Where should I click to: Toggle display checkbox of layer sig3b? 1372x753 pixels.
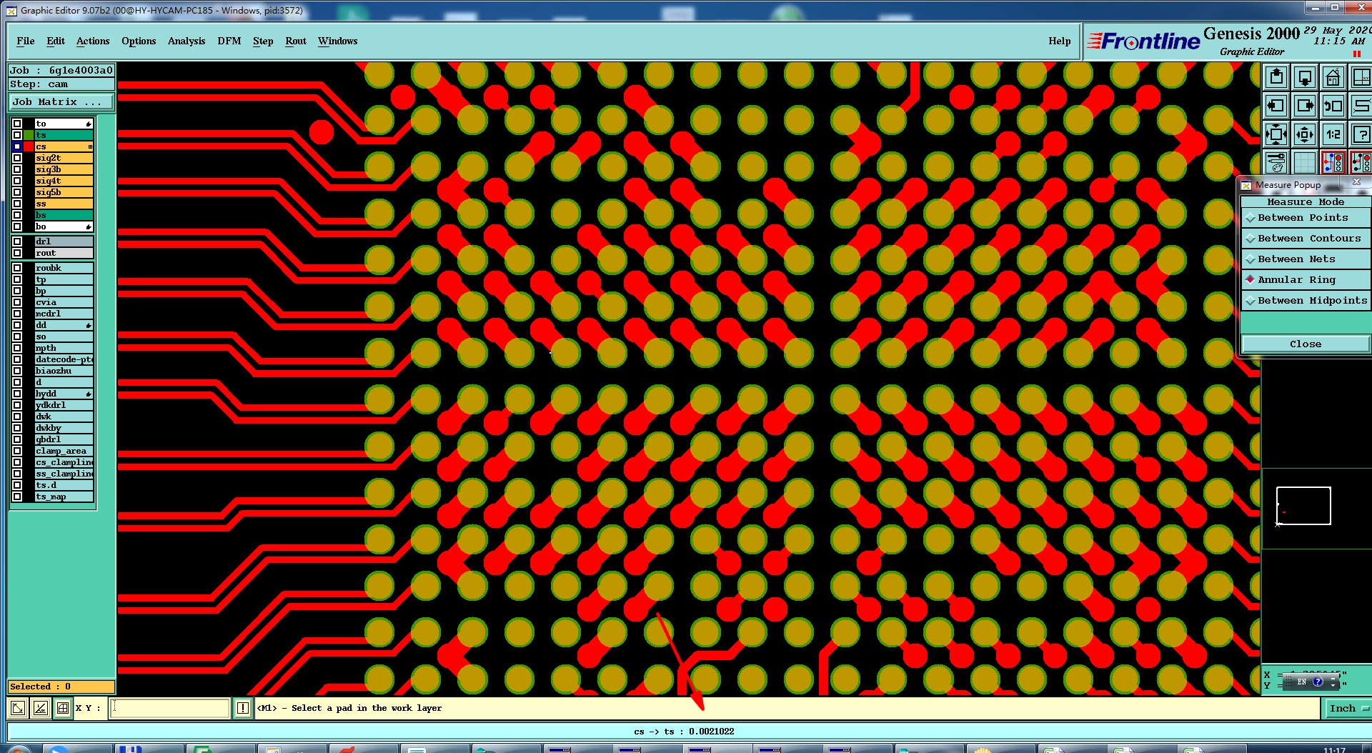click(x=17, y=169)
